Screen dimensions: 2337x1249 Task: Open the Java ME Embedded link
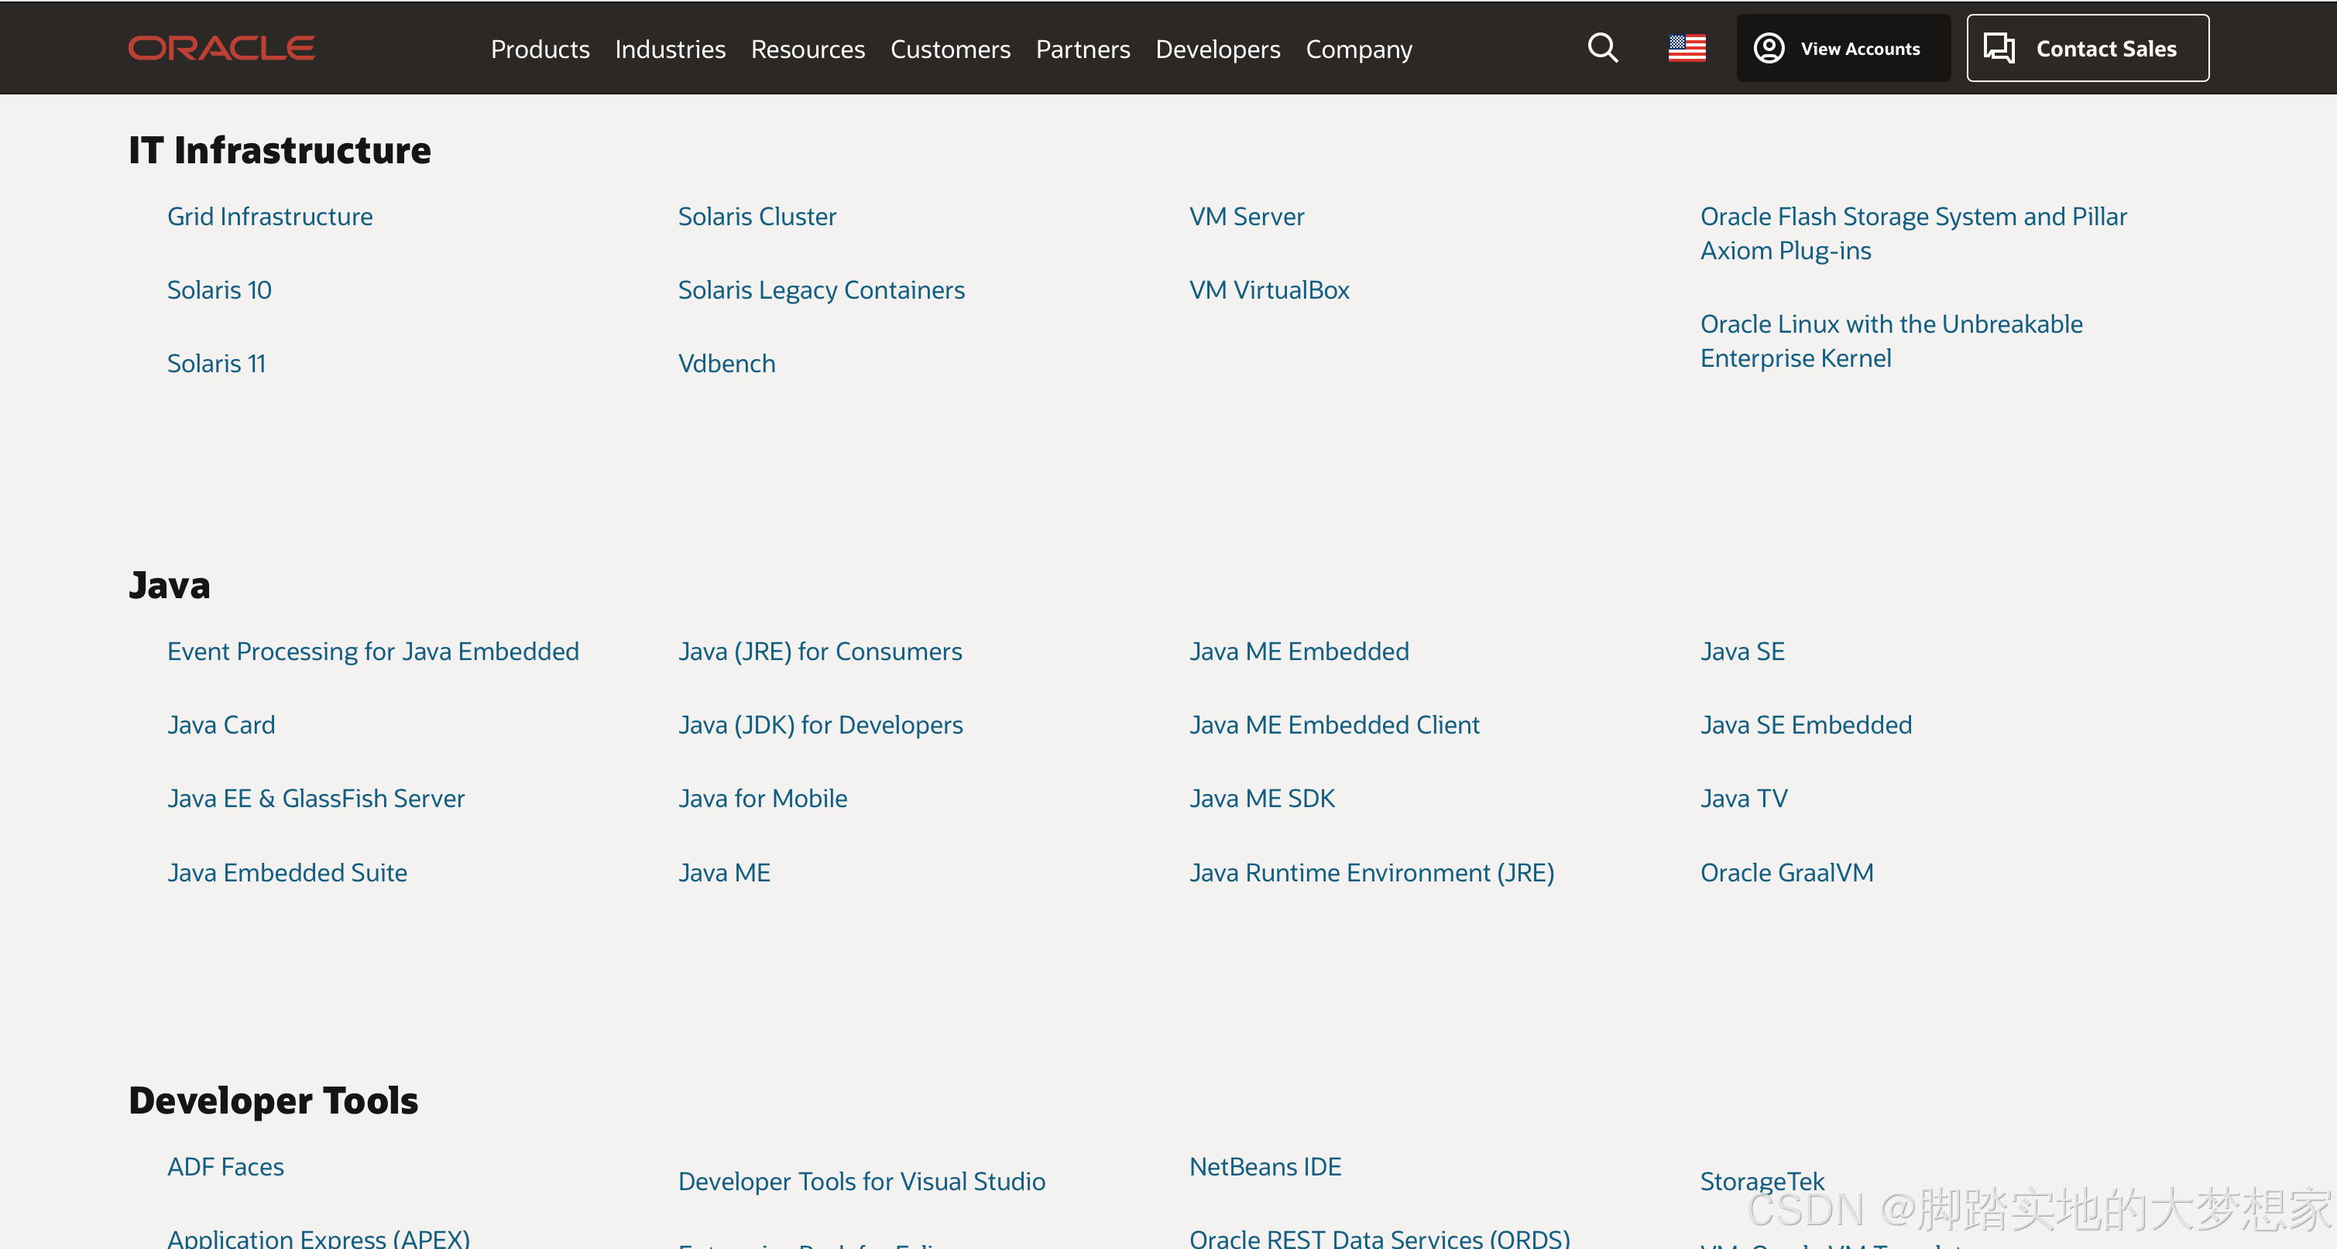tap(1299, 652)
